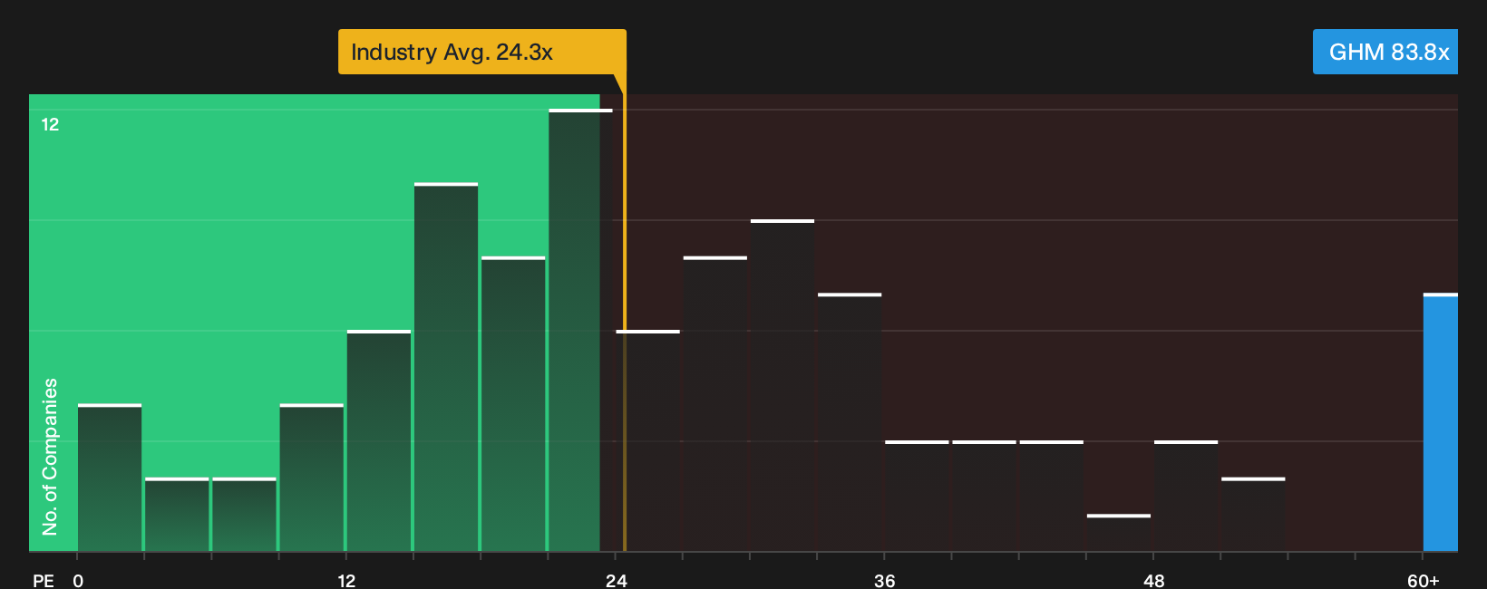Viewport: 1487px width, 589px height.
Task: Select the first bar starting at PE 0
Action: pos(110,478)
